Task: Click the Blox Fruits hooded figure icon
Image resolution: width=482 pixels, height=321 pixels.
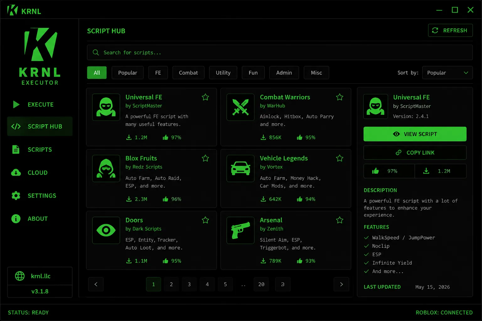Action: click(x=106, y=168)
